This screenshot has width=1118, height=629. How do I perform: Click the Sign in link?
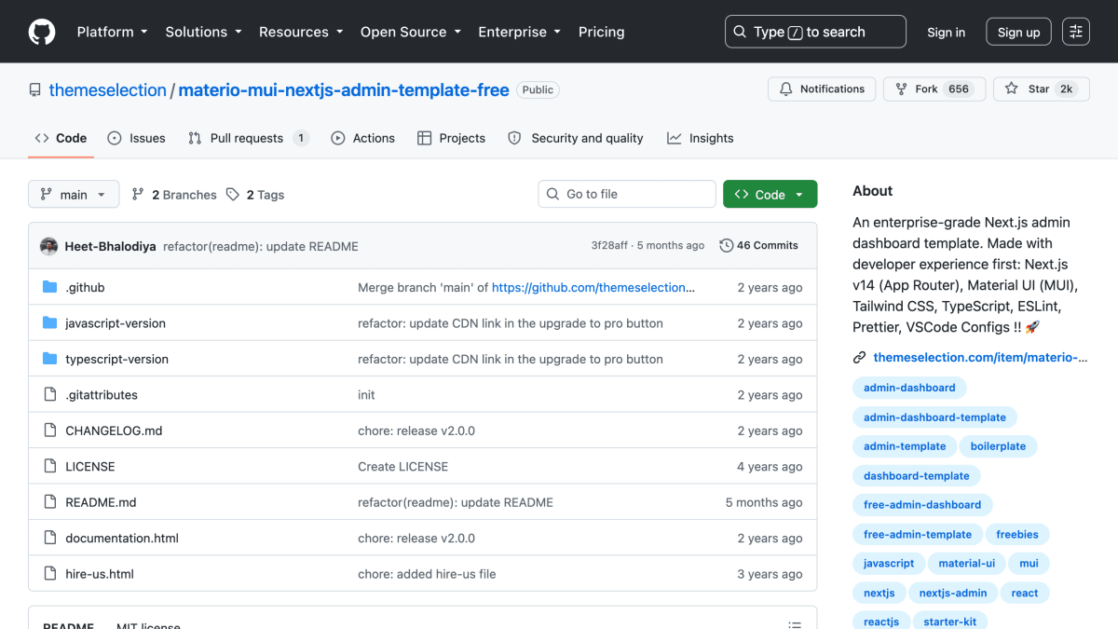(947, 32)
